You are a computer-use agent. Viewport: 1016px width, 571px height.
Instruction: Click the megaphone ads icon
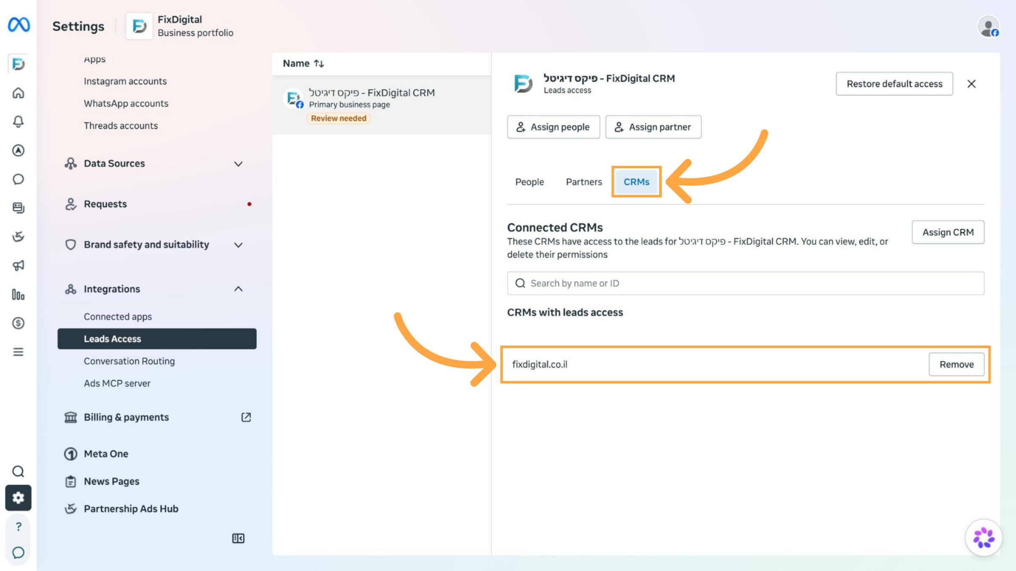click(18, 266)
